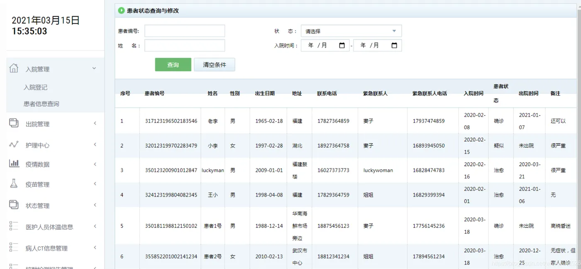Collapse the 入院管理 menu chevron
The image size is (581, 269).
tap(94, 68)
